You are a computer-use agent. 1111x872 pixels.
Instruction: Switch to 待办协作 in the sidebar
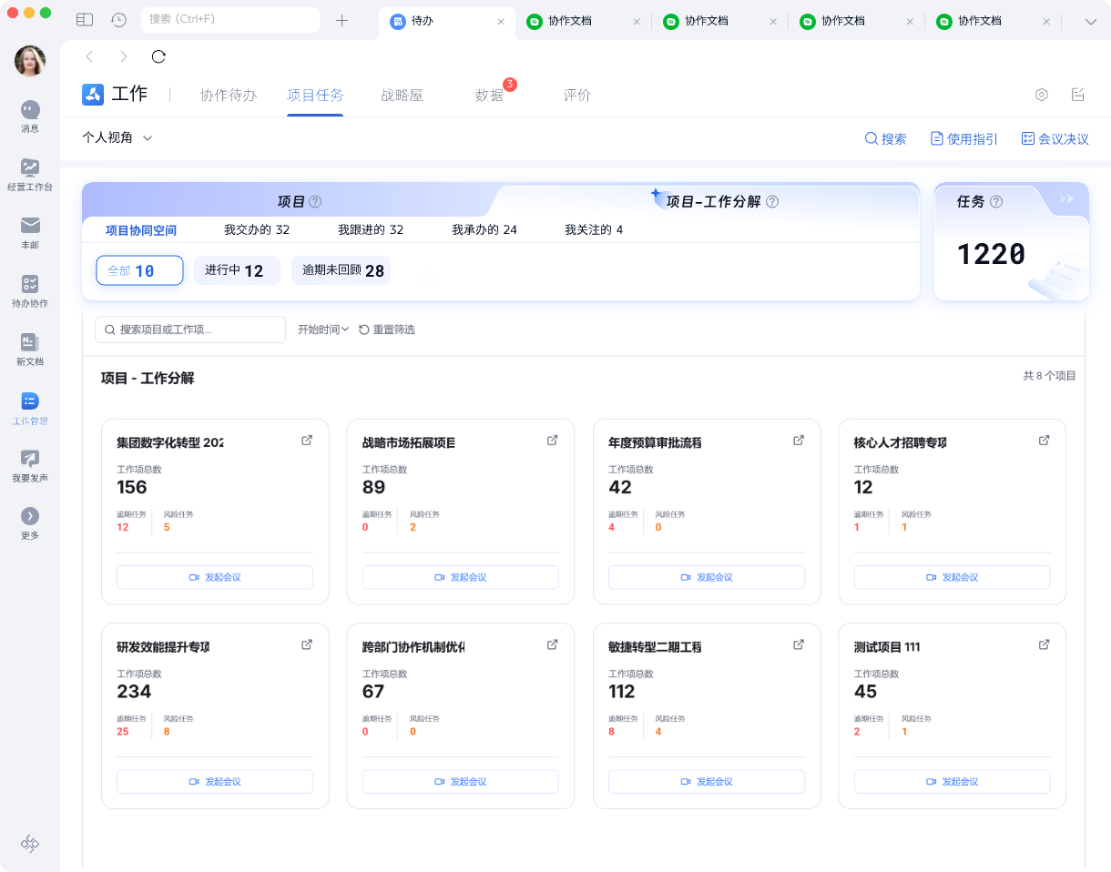29,290
